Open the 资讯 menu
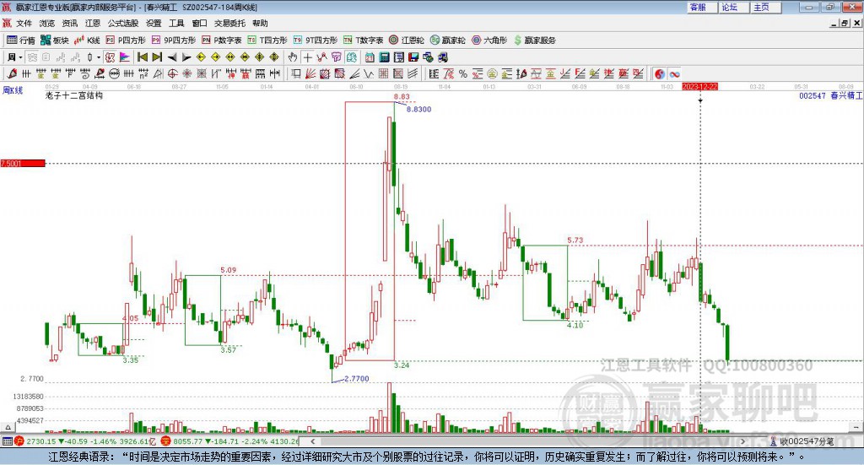The height and width of the screenshot is (465, 864). (70, 23)
